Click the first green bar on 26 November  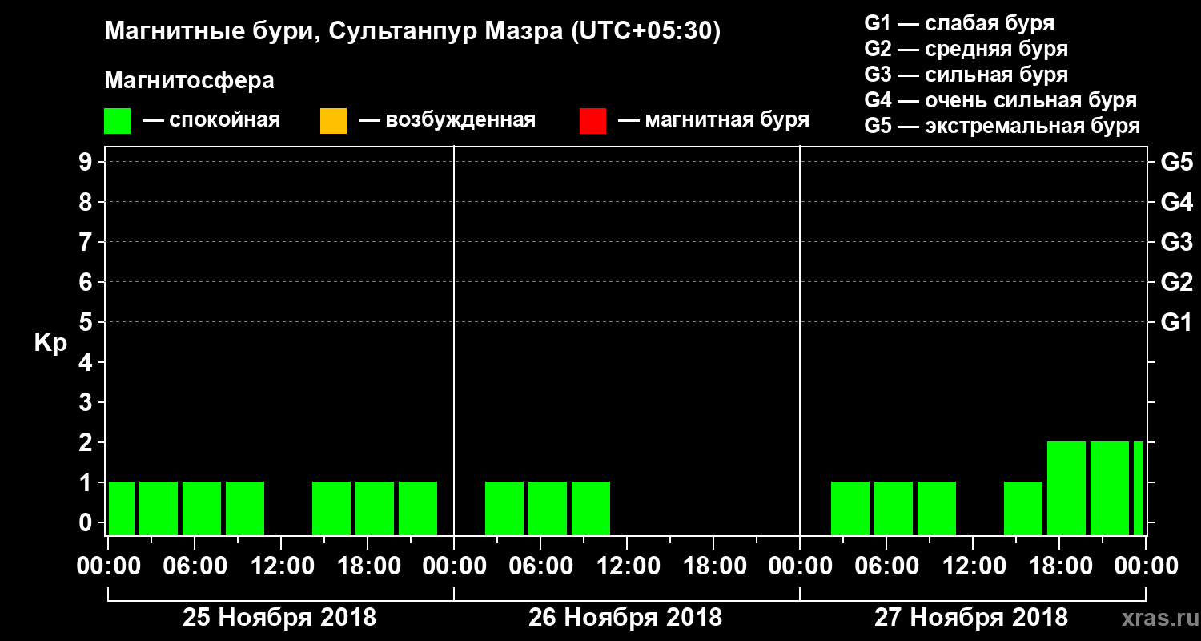tap(504, 508)
